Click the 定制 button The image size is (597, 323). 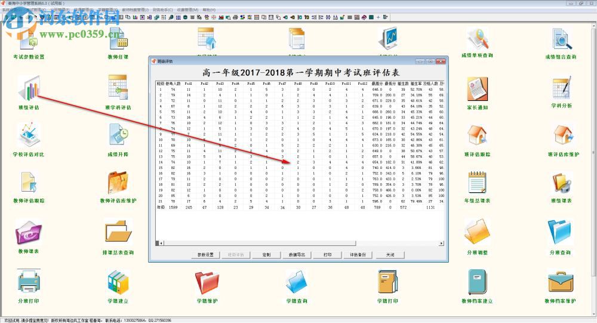[266, 255]
